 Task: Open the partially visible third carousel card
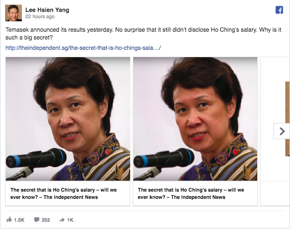click(275, 131)
